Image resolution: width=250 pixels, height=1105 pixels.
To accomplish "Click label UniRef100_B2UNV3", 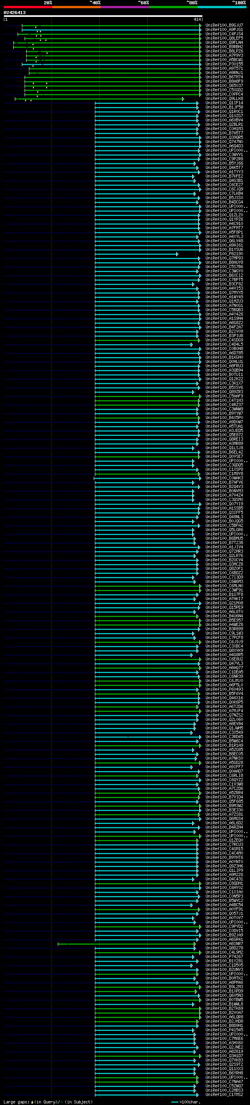I will [224, 969].
